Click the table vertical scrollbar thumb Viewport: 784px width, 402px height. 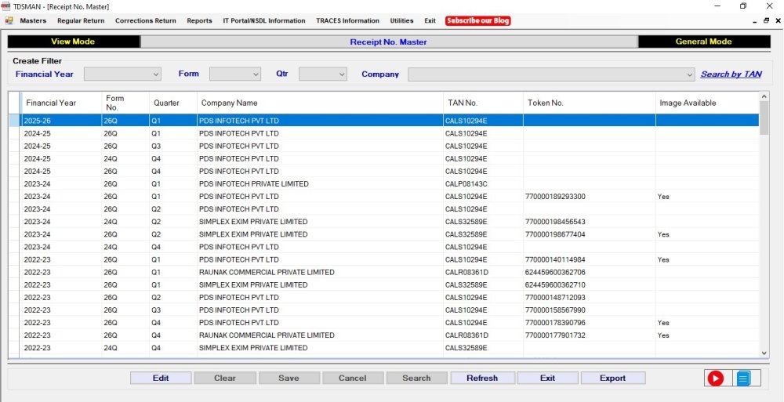[x=764, y=118]
